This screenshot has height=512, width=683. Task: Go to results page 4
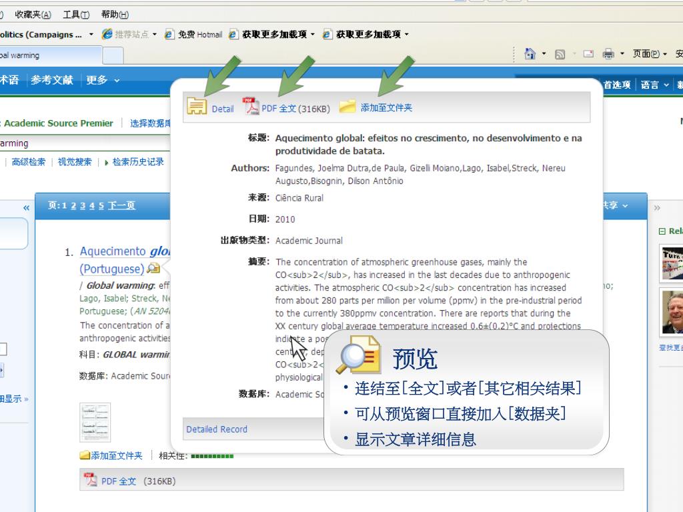coord(92,205)
